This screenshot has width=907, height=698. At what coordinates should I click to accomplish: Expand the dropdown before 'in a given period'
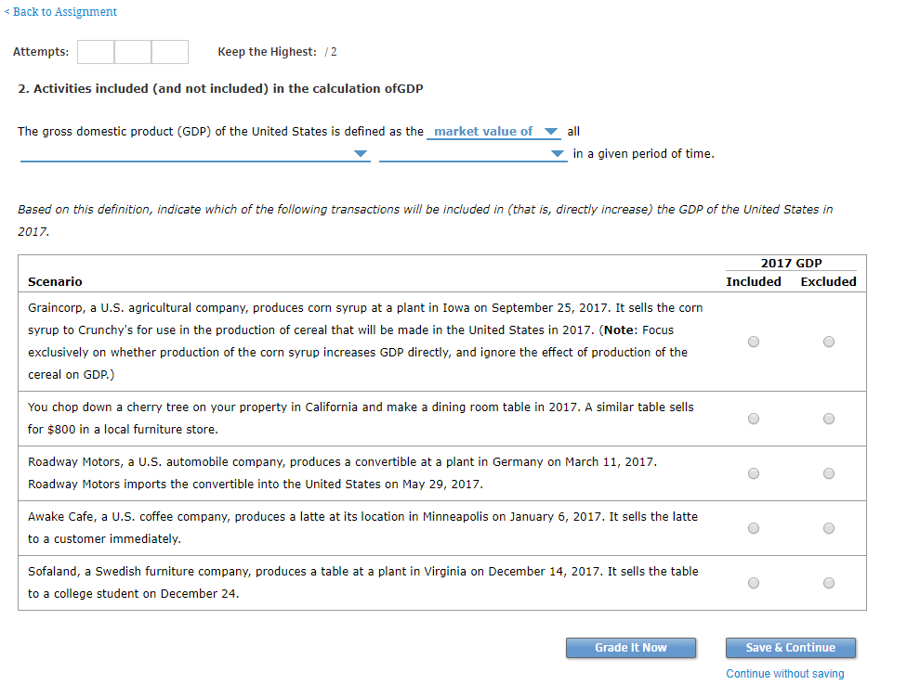coord(472,154)
